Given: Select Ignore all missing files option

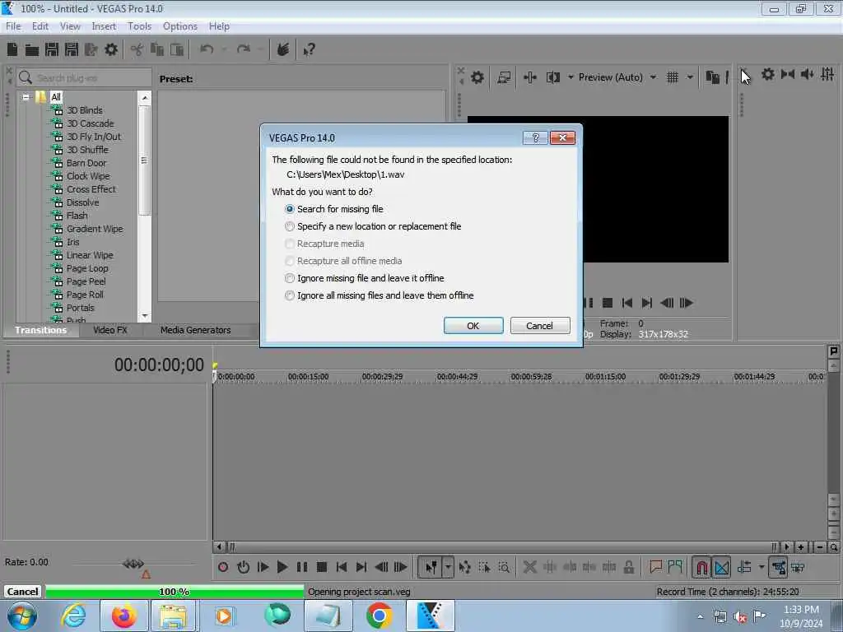Looking at the screenshot, I should point(380,295).
